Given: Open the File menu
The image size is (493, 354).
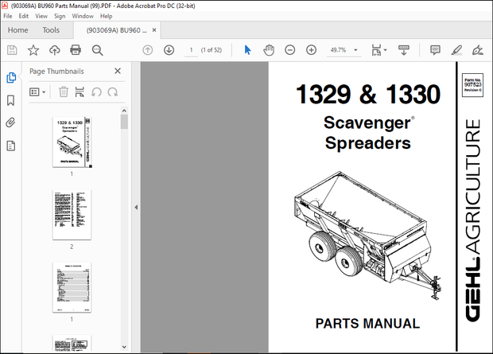Looking at the screenshot, I should click(x=8, y=16).
